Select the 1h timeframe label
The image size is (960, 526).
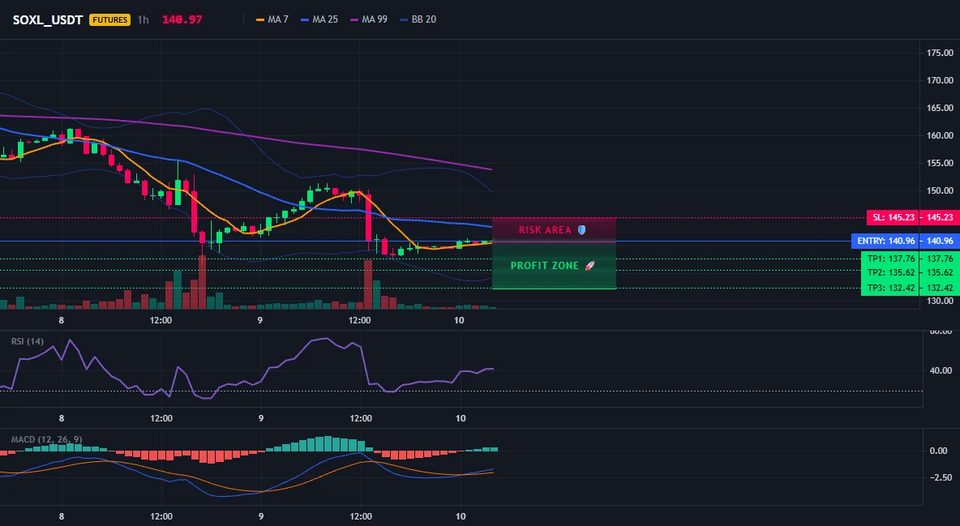click(144, 19)
